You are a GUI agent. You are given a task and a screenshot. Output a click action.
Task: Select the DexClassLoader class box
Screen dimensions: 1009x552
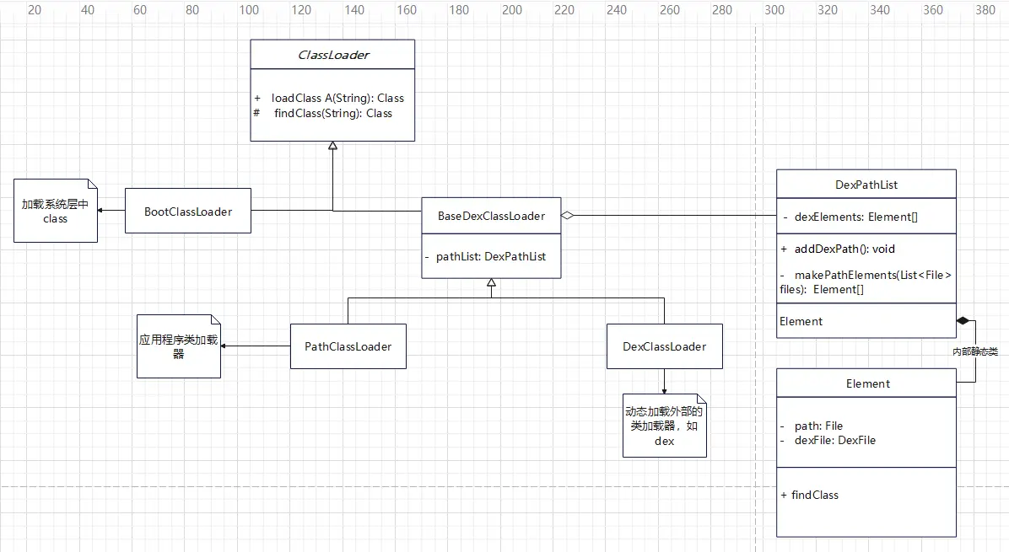(664, 346)
